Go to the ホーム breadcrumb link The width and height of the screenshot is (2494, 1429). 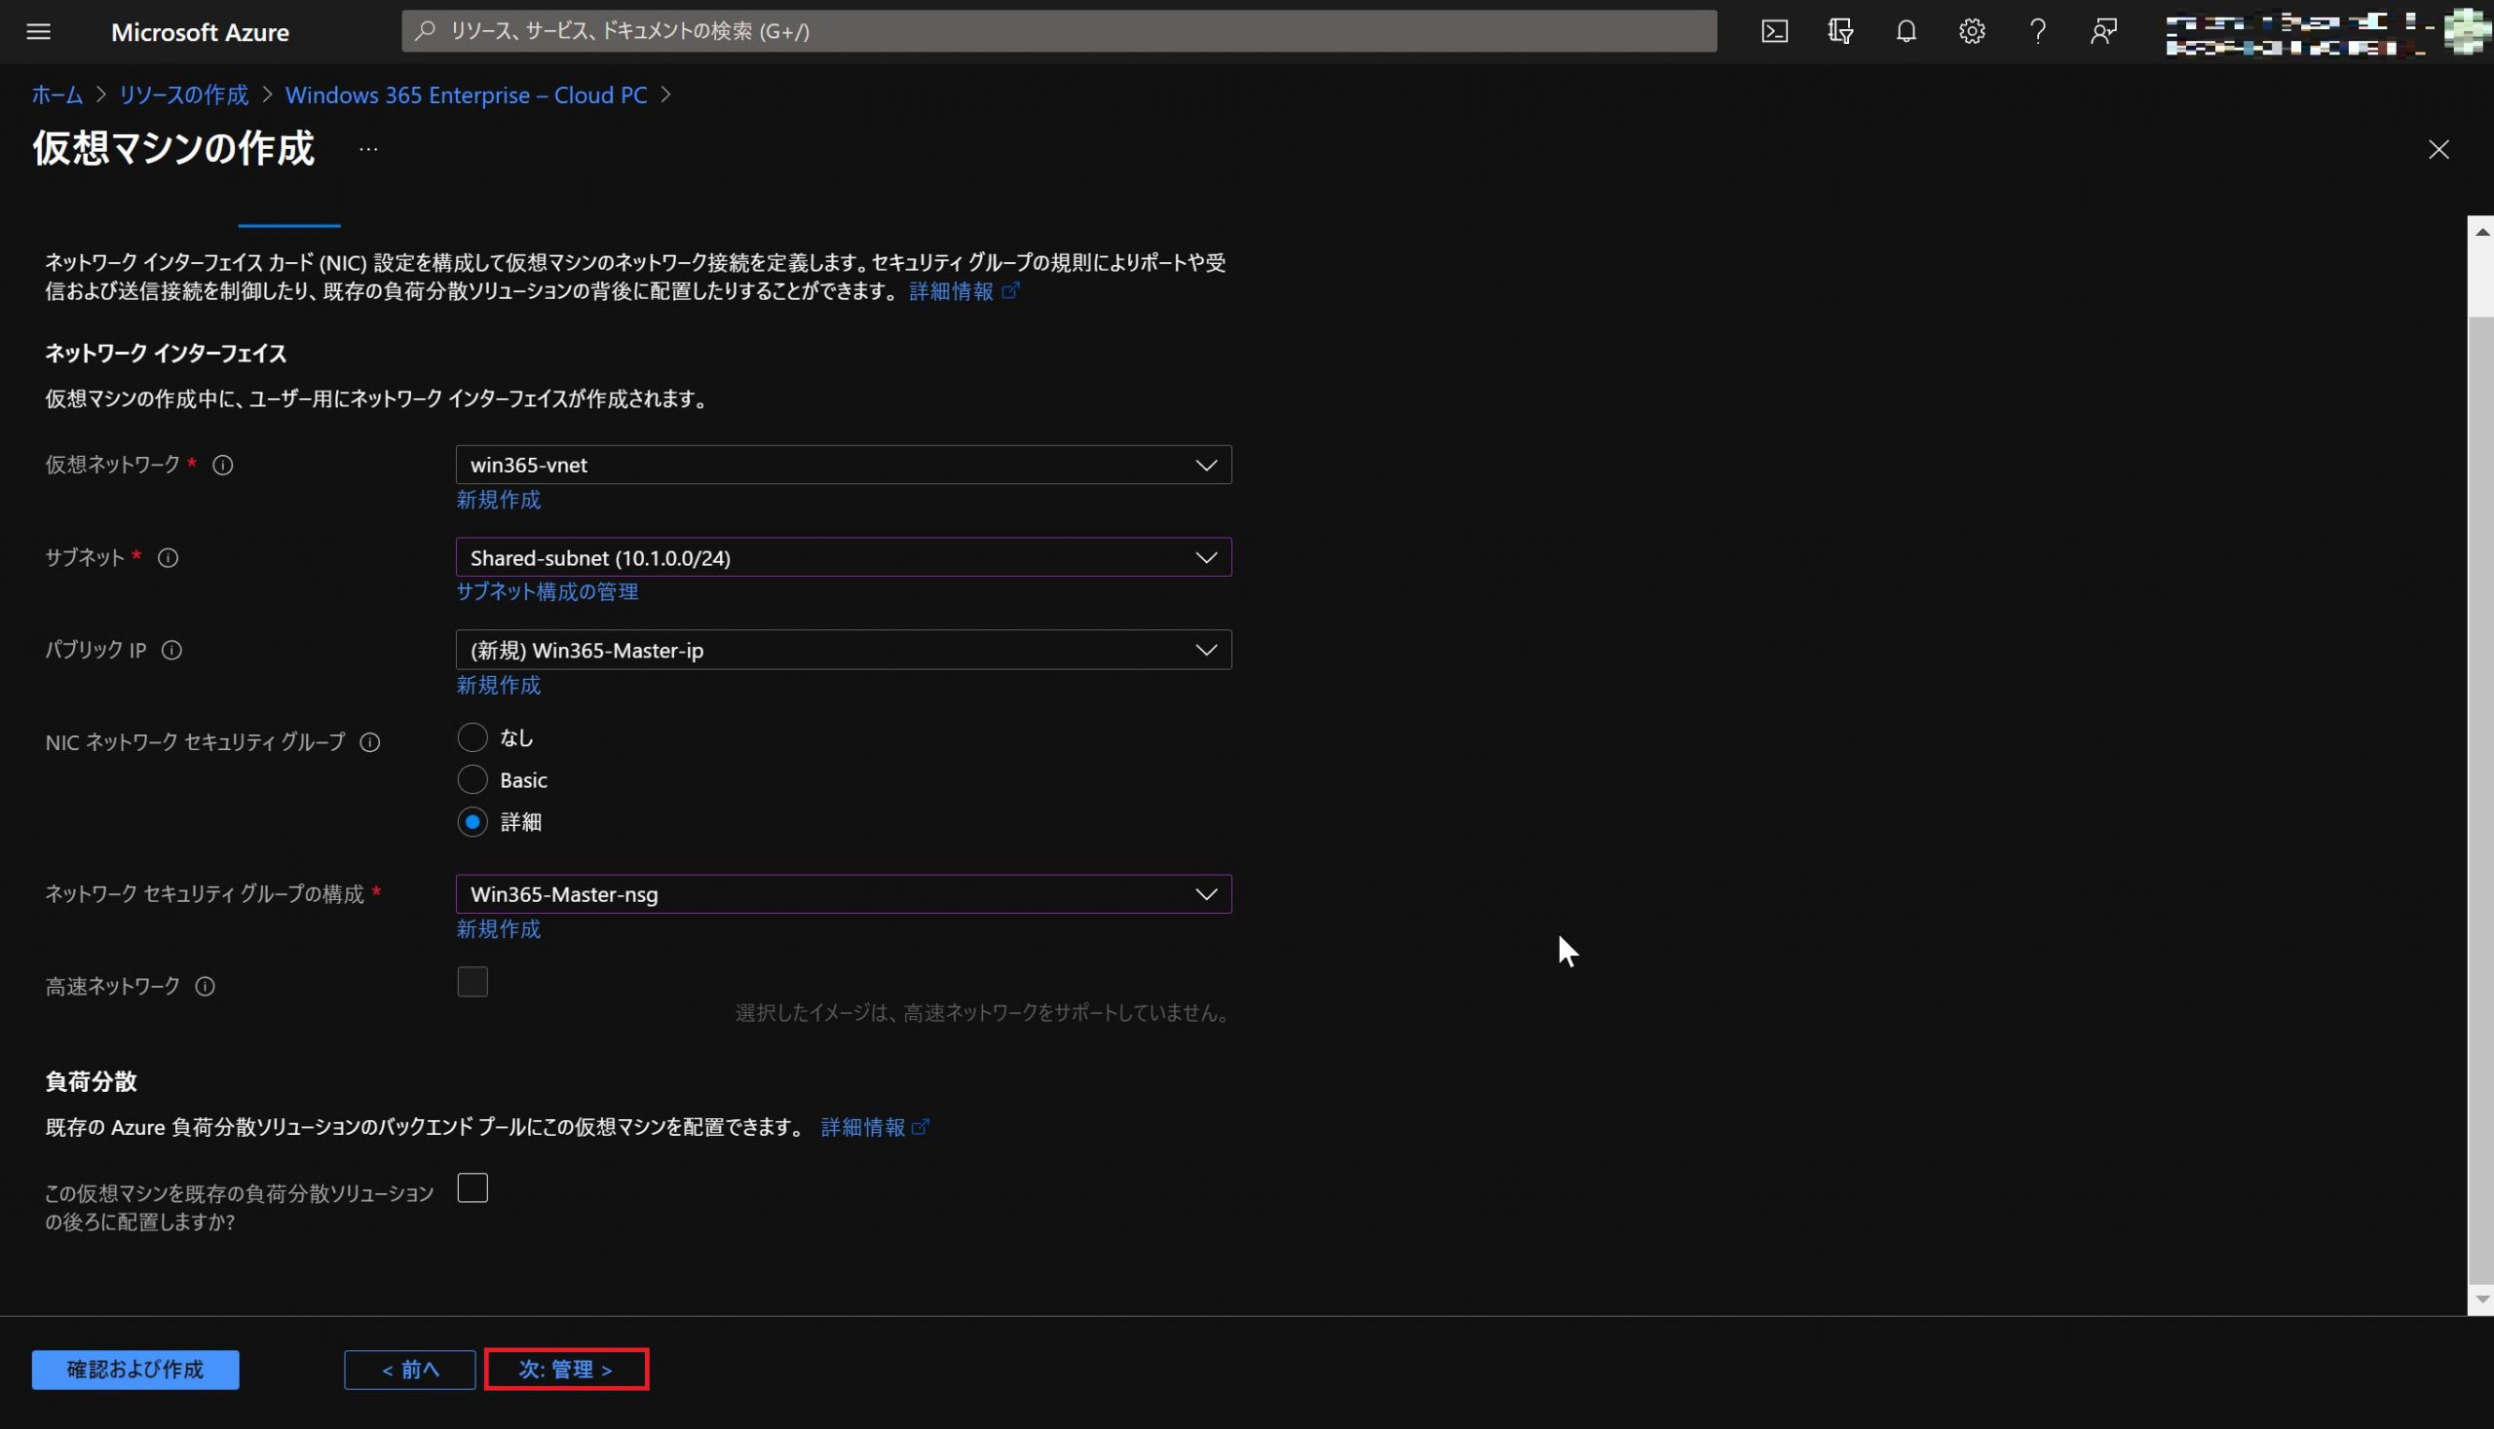point(57,94)
